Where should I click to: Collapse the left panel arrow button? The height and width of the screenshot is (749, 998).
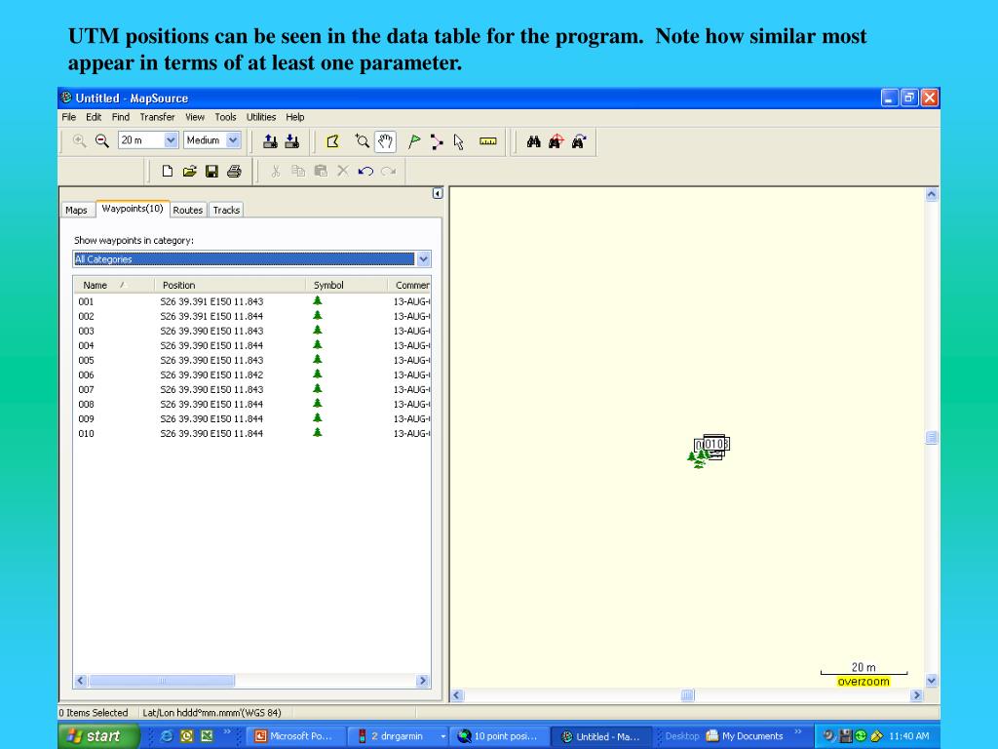pyautogui.click(x=438, y=193)
